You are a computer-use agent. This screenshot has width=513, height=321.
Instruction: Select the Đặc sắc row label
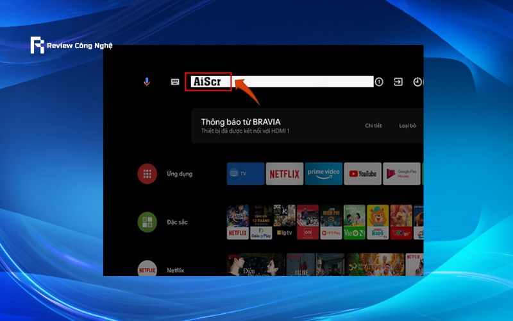coord(178,222)
